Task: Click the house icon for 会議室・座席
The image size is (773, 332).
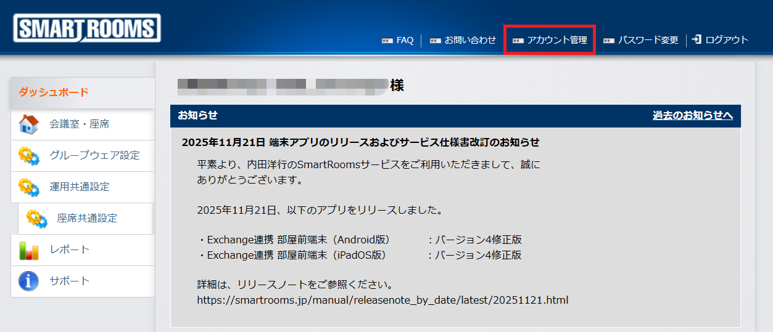Action: coord(29,124)
